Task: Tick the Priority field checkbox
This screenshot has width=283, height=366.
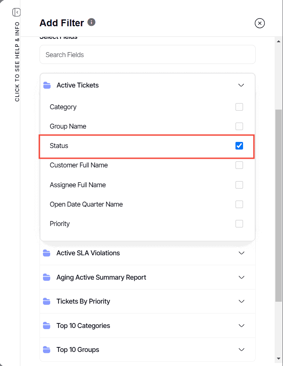Action: click(239, 224)
